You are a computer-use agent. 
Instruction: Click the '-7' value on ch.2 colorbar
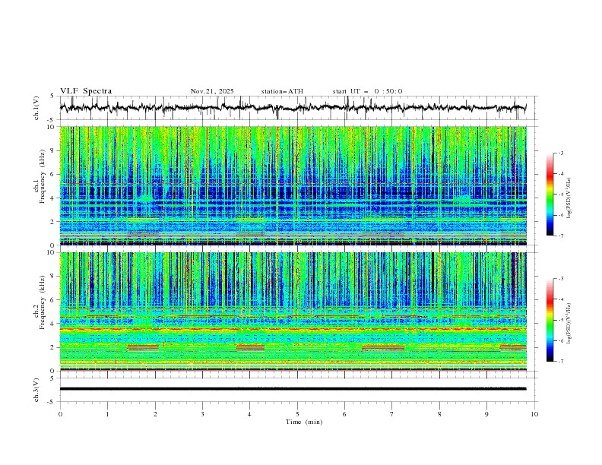coord(560,362)
